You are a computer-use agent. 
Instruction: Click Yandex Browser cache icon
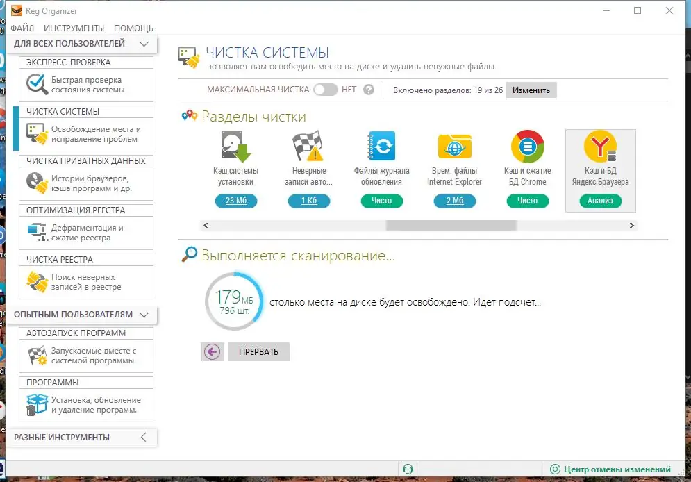tap(600, 147)
